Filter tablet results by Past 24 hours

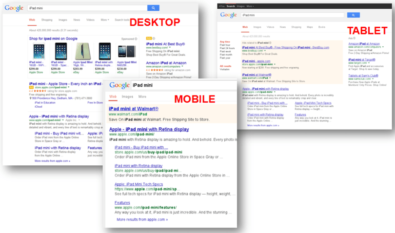[227, 48]
